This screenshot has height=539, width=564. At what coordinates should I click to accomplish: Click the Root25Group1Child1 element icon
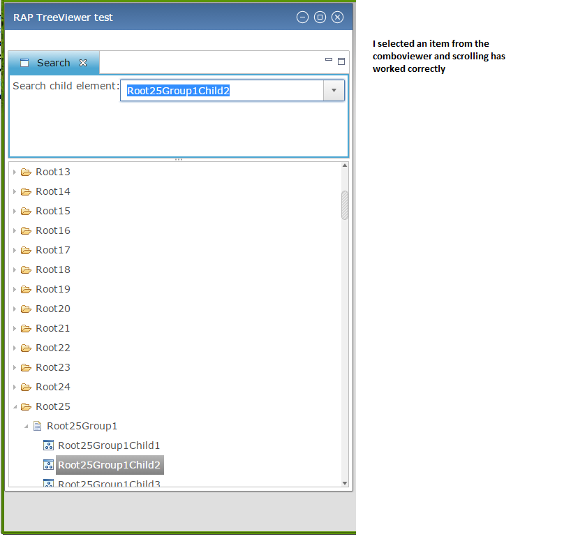pyautogui.click(x=48, y=445)
